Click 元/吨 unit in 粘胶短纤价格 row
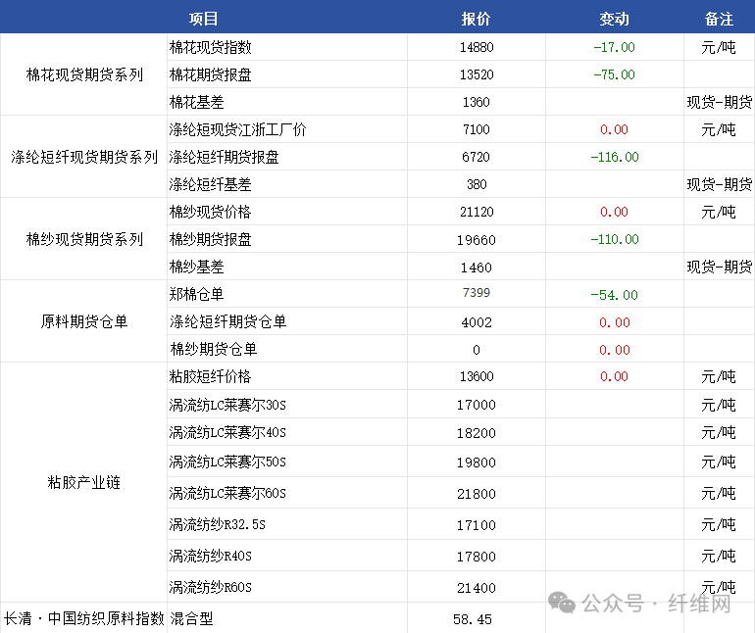This screenshot has height=633, width=755. 719,376
